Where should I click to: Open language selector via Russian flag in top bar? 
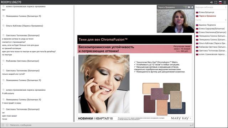pos(220,2)
